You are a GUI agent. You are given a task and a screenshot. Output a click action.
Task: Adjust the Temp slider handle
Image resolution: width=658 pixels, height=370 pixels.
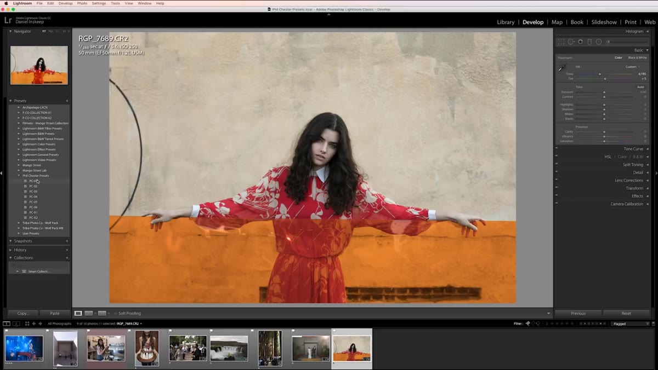point(599,74)
